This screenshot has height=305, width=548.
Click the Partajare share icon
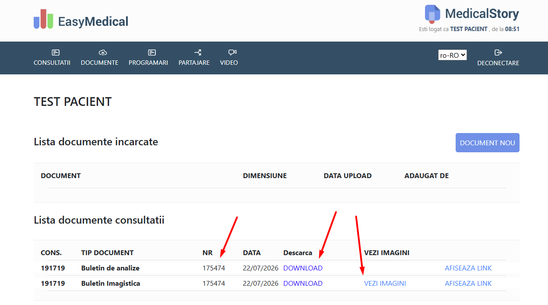(198, 53)
